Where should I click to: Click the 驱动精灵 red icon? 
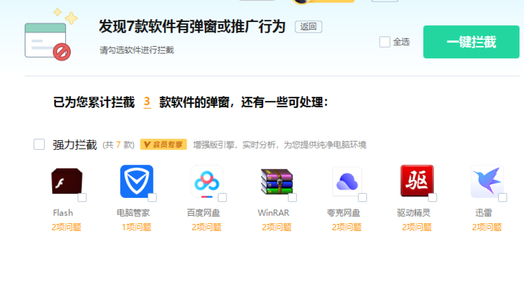tap(417, 181)
